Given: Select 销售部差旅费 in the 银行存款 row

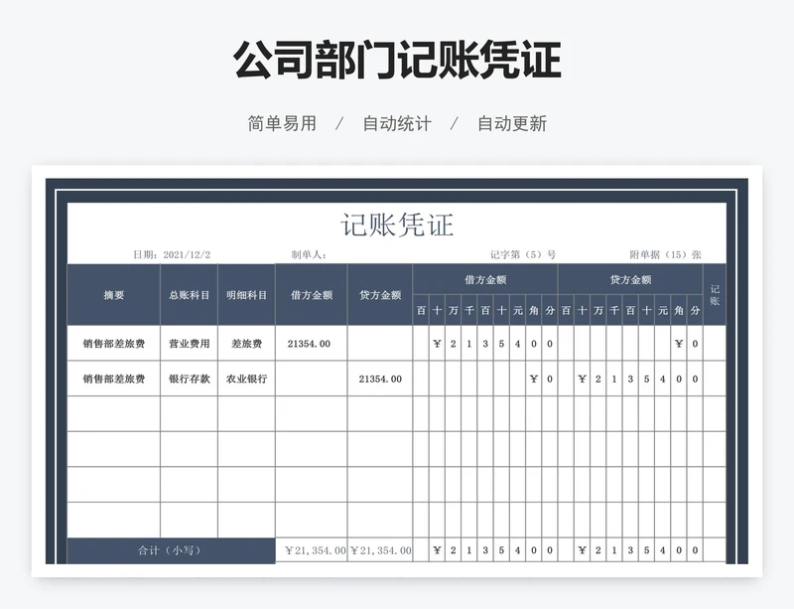Looking at the screenshot, I should pyautogui.click(x=114, y=379).
